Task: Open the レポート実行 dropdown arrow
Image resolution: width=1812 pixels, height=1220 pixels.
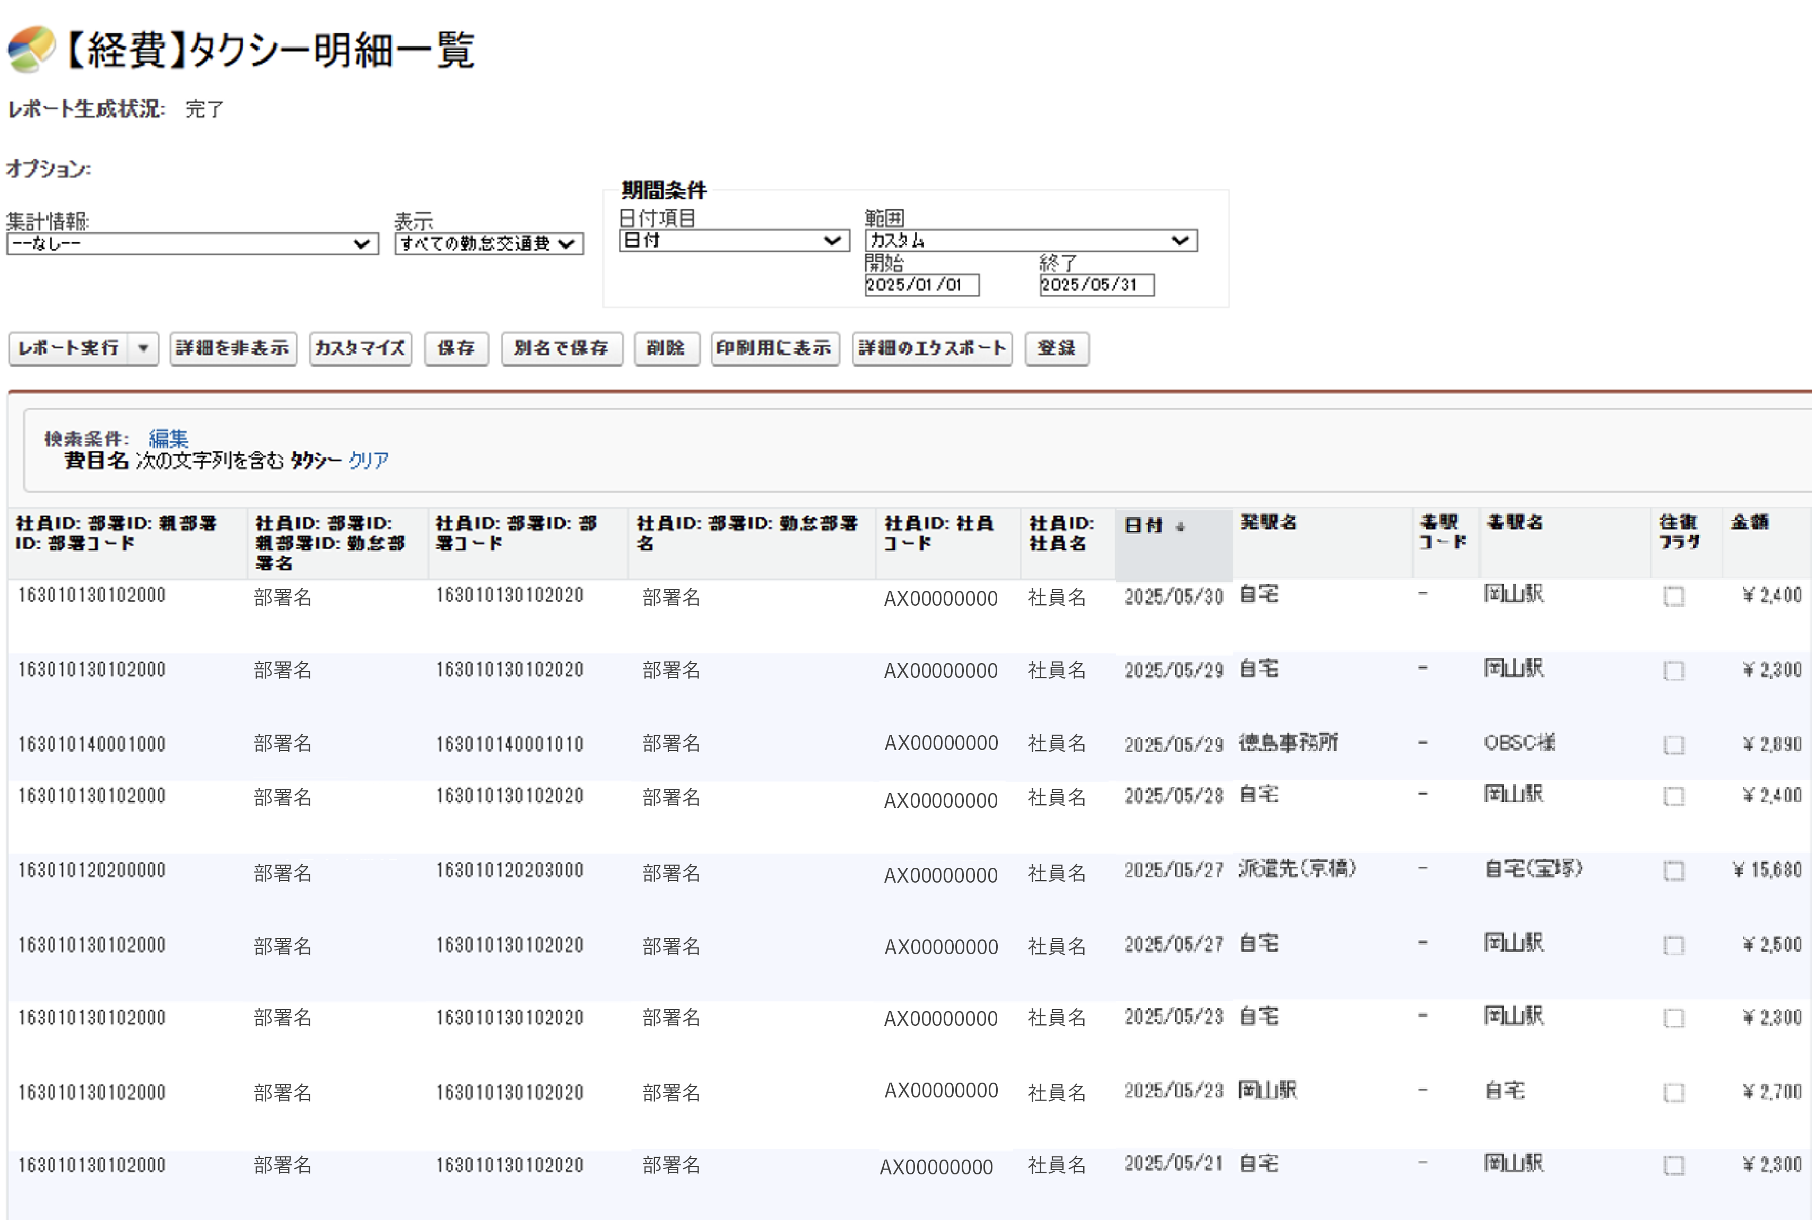Action: [x=143, y=348]
